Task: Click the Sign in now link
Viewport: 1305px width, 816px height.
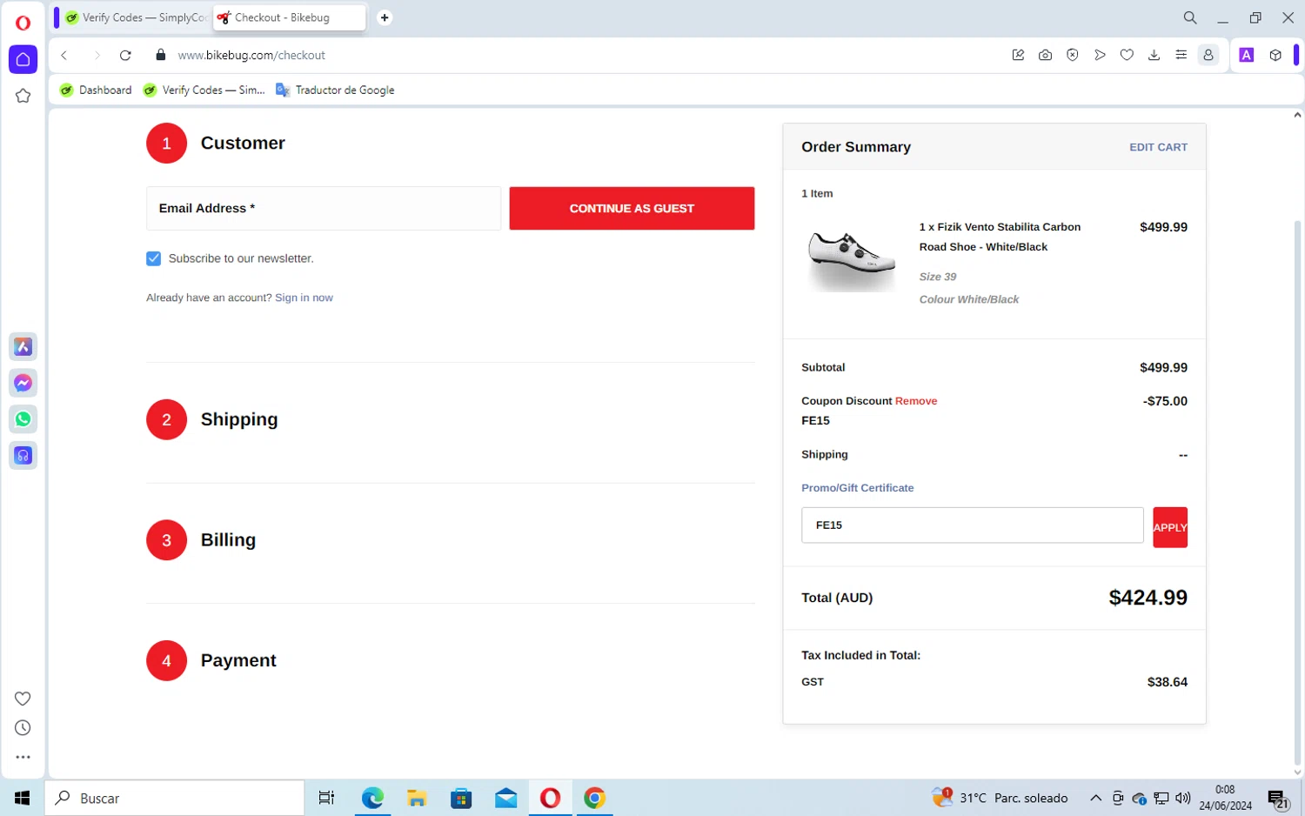Action: click(x=304, y=298)
